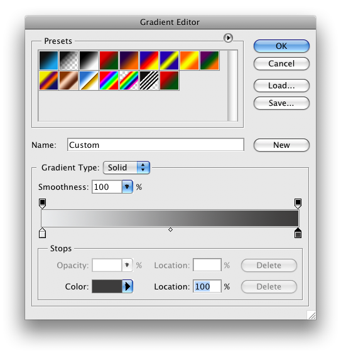Click the resize grip at the dialog corner

311,315
